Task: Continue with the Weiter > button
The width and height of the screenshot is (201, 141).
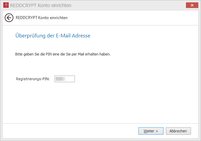Action: (151, 131)
